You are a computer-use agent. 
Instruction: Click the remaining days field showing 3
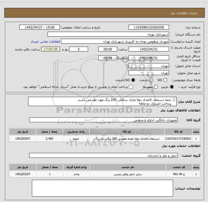pyautogui.click(x=79, y=49)
